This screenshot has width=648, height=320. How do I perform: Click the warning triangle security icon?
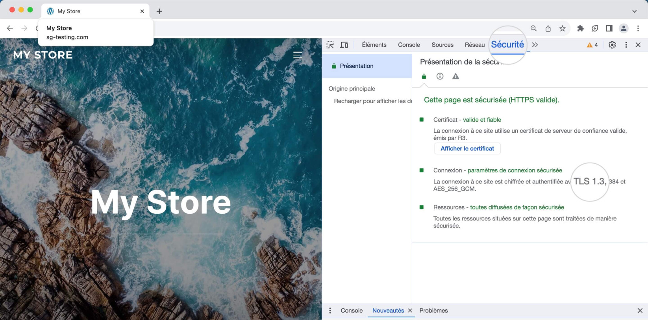(455, 76)
